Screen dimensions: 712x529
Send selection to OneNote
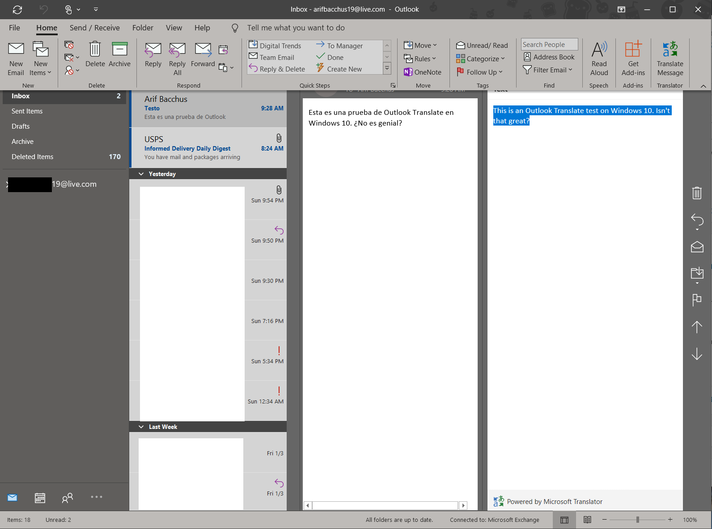(x=423, y=72)
